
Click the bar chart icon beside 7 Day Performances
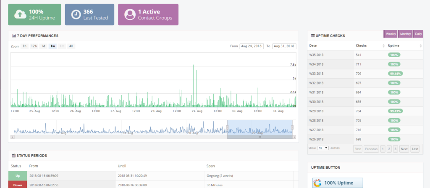tap(14, 36)
